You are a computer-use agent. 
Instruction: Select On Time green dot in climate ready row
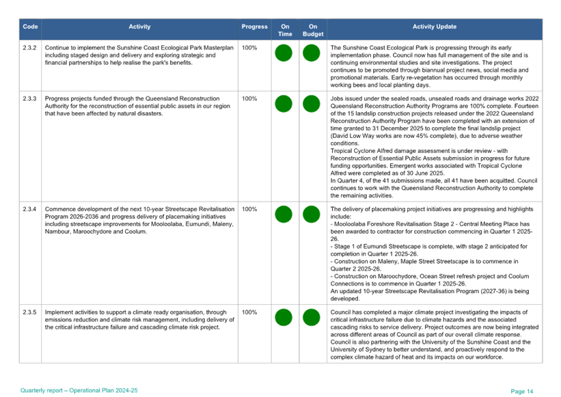(284, 318)
